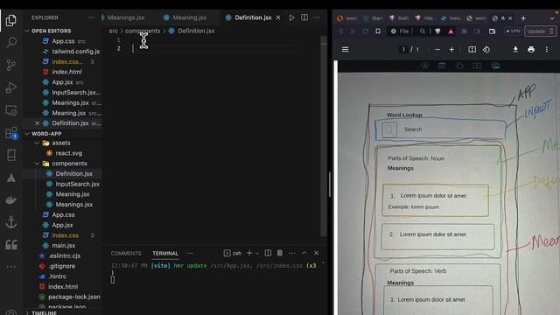This screenshot has width=560, height=315.
Task: Open the zsh terminal profile
Action: coord(233,253)
